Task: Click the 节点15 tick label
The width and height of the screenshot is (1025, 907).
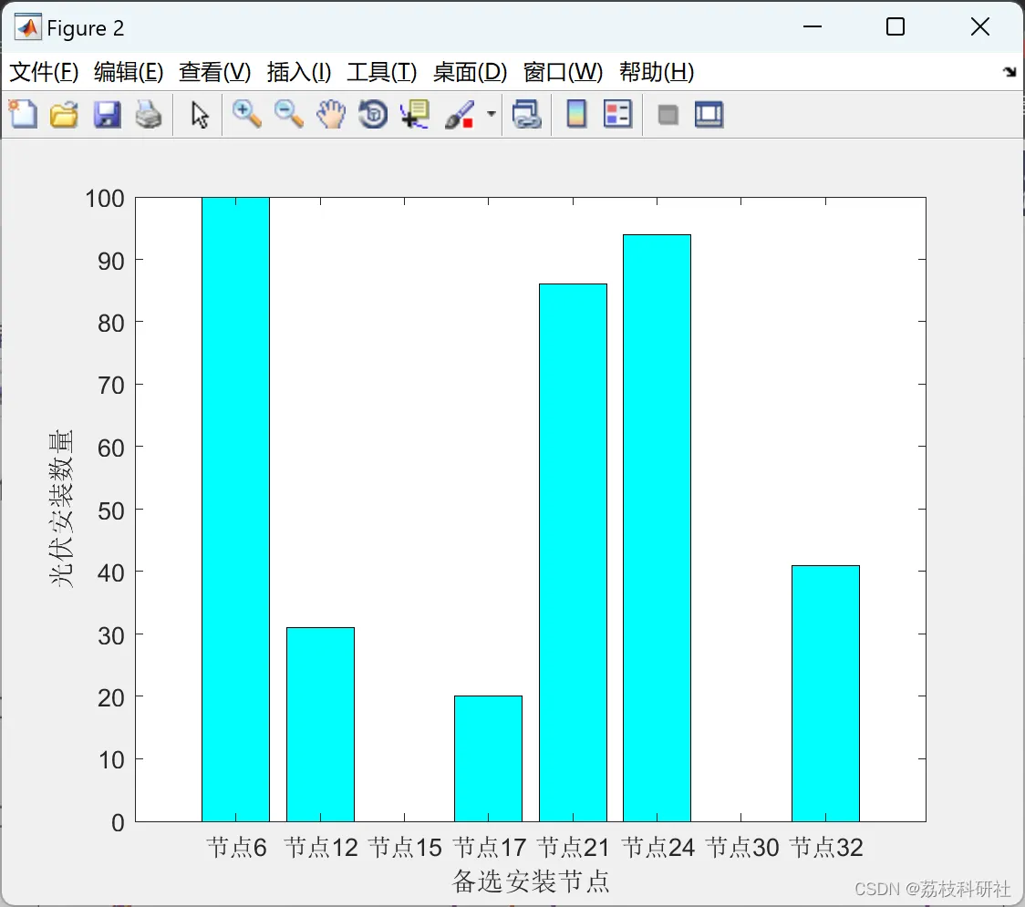Action: coord(405,848)
